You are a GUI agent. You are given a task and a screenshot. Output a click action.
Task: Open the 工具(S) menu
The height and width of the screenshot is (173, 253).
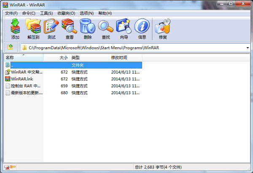pyautogui.click(x=46, y=13)
